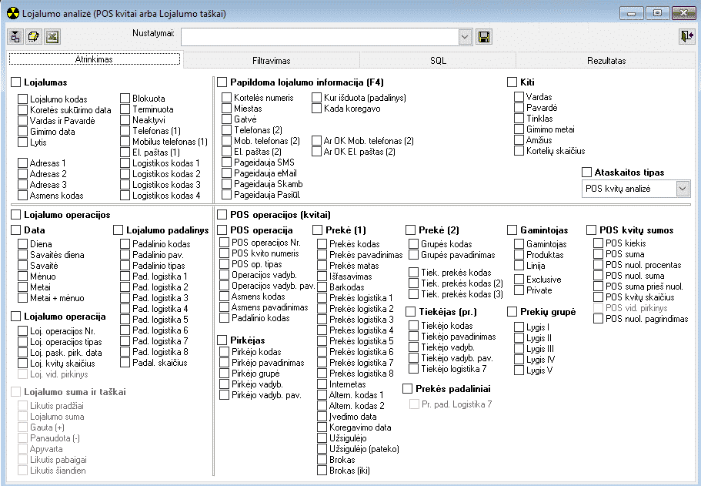Switch to the Filtravimas tab
Image resolution: width=701 pixels, height=486 pixels.
(271, 60)
